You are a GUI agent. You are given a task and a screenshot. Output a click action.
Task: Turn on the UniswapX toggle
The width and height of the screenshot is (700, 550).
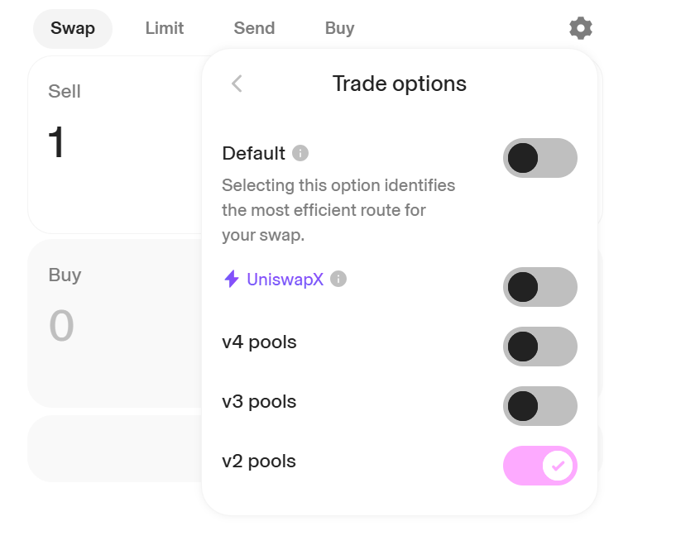(x=540, y=287)
